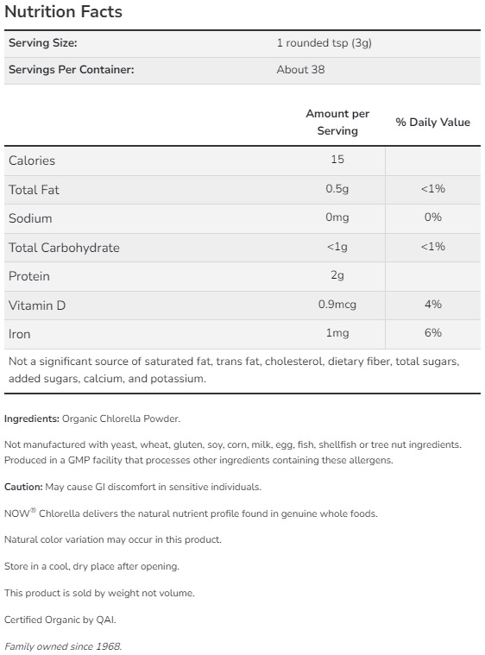Select the Protein 2g amount

point(337,275)
